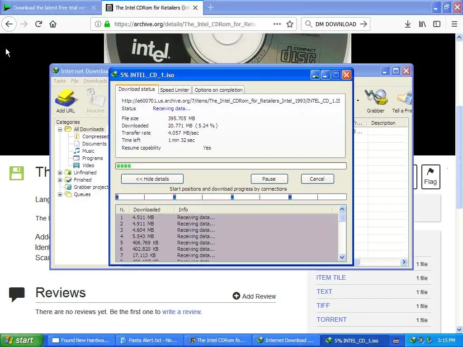Go back with Firefox back arrow
Image resolution: width=463 pixels, height=347 pixels.
(x=9, y=24)
